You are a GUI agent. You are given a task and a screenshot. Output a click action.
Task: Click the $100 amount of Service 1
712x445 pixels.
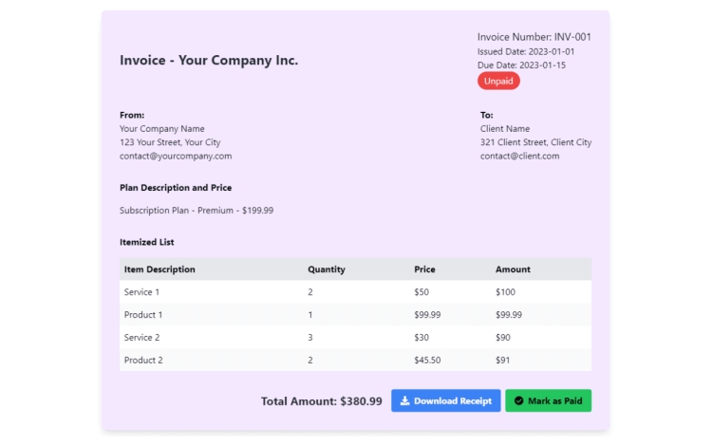505,292
